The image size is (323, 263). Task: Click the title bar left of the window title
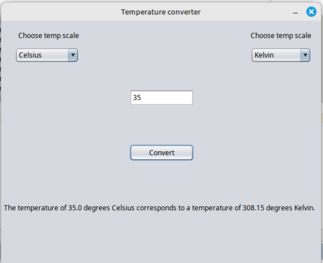point(61,12)
